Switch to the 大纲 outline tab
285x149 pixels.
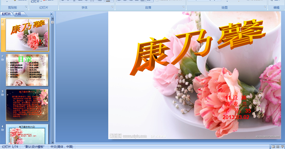18,14
